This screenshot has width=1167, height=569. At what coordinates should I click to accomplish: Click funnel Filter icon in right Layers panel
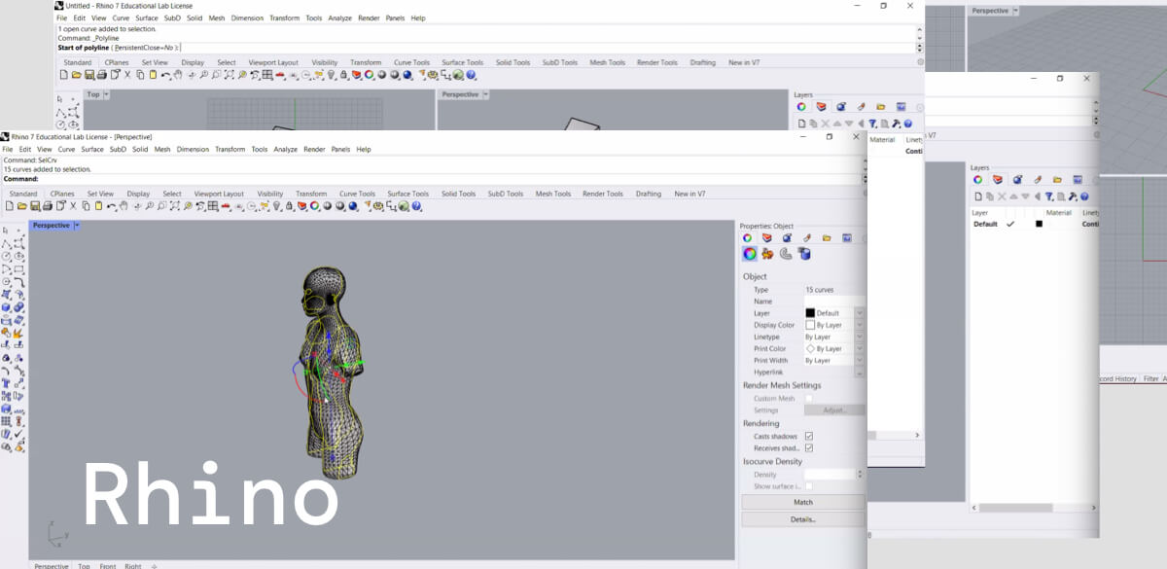1048,196
